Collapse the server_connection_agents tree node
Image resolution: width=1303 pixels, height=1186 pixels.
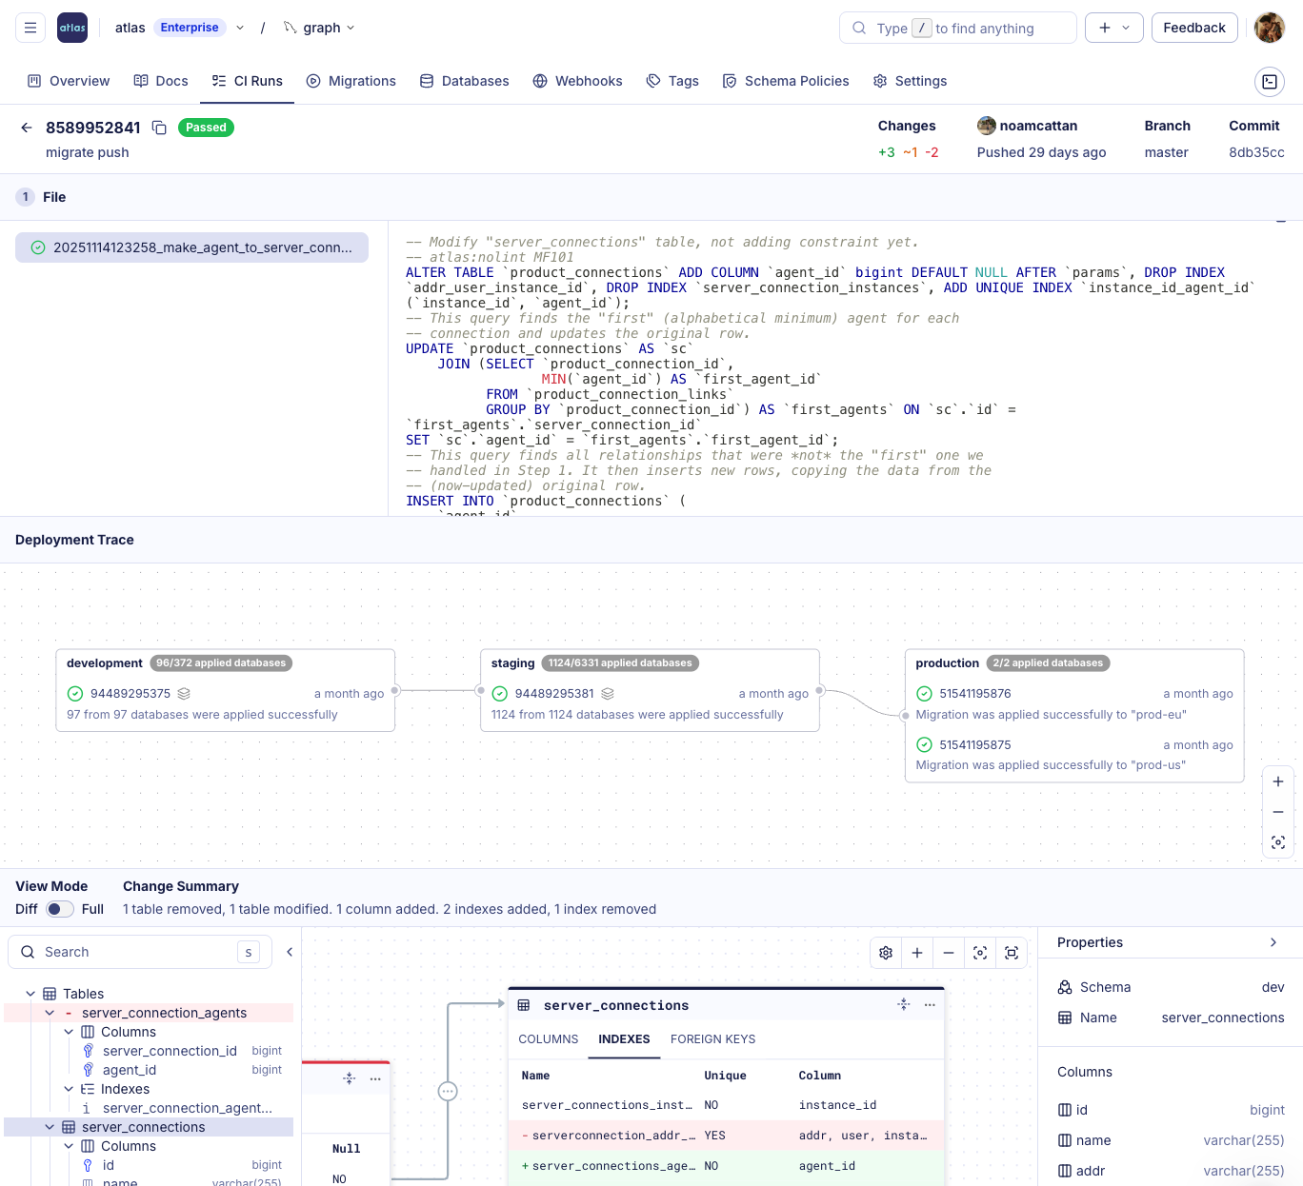[x=50, y=1013]
